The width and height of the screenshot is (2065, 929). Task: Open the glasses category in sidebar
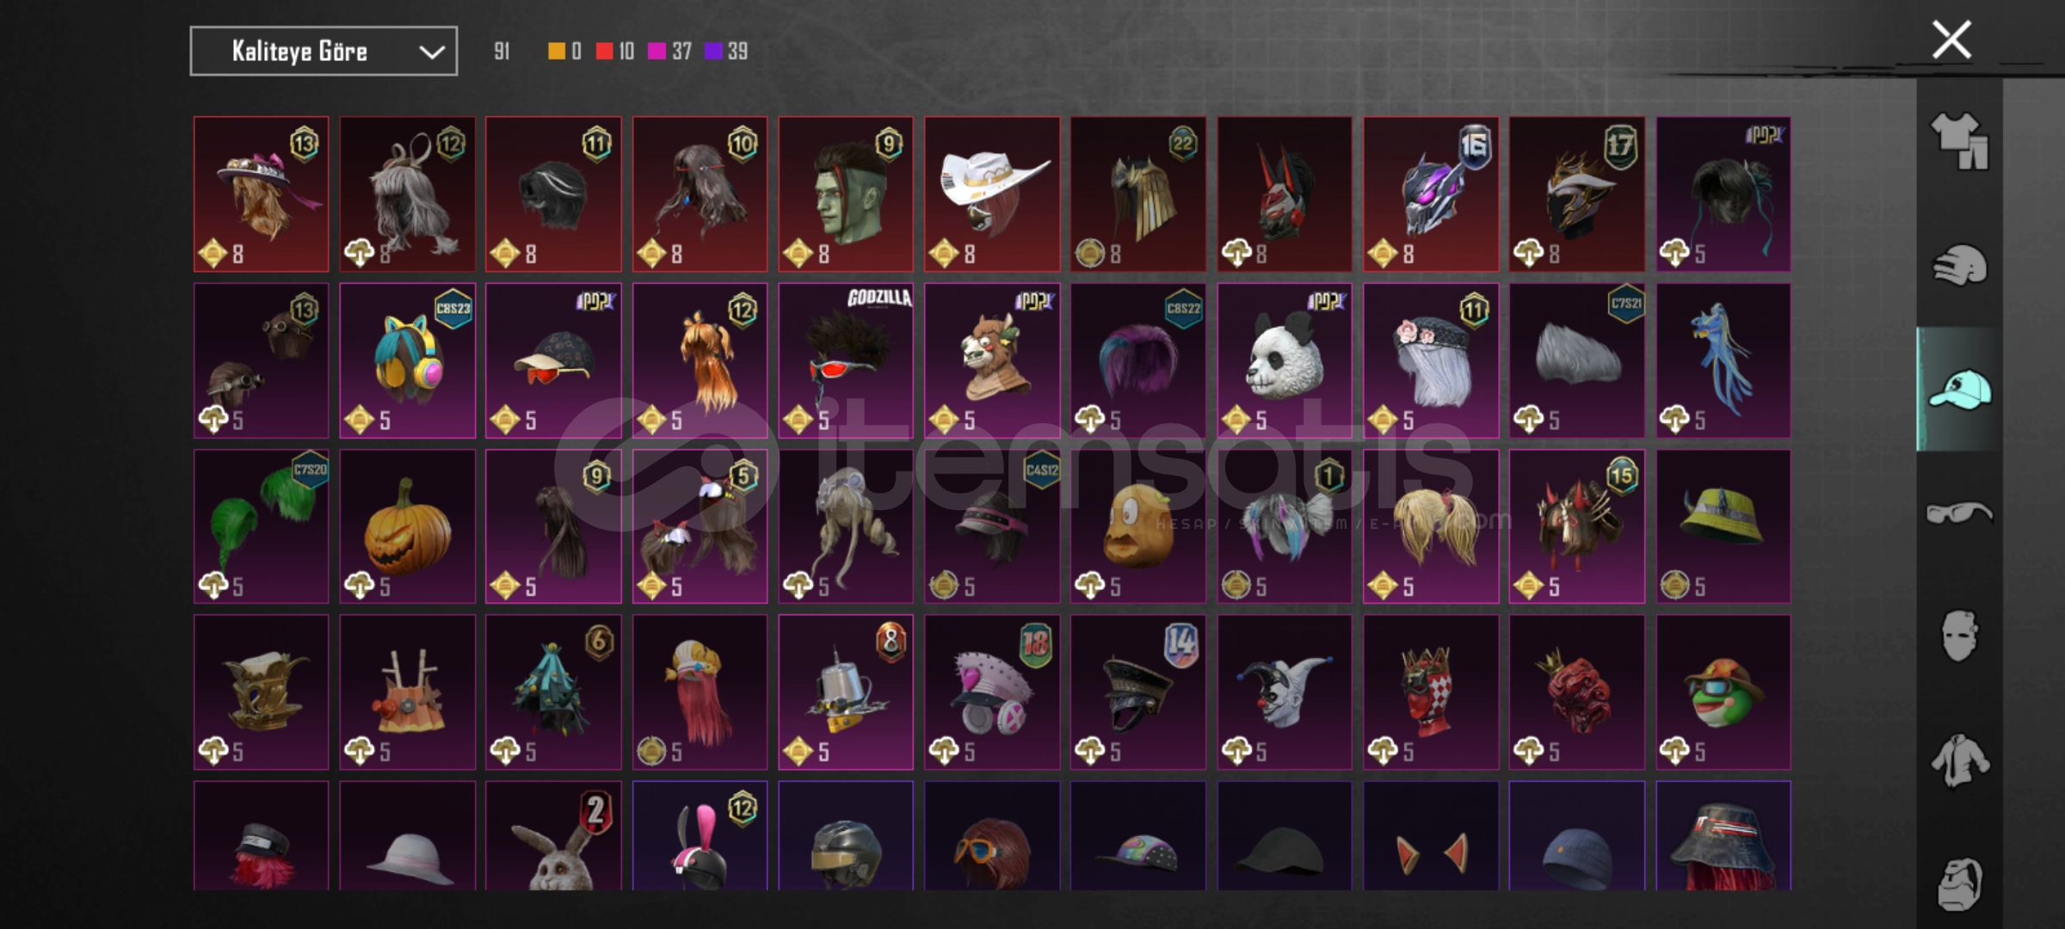pos(1959,514)
